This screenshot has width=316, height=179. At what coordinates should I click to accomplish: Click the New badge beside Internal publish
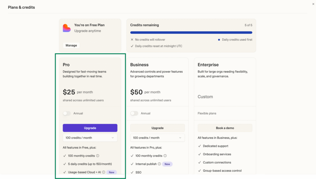[x=167, y=164]
